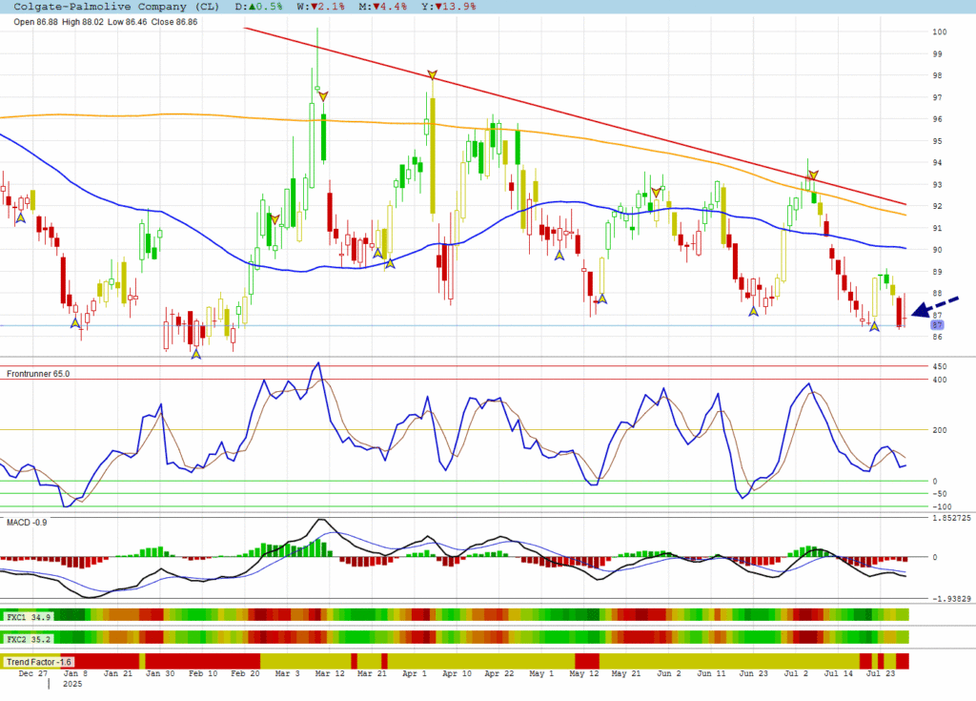Click the sell signal marker in late February near 91.5

(x=274, y=219)
